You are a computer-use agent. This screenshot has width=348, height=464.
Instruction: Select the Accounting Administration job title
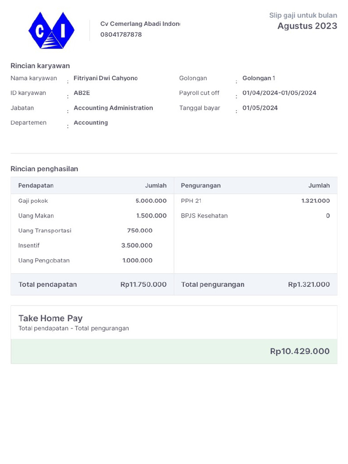tap(113, 108)
